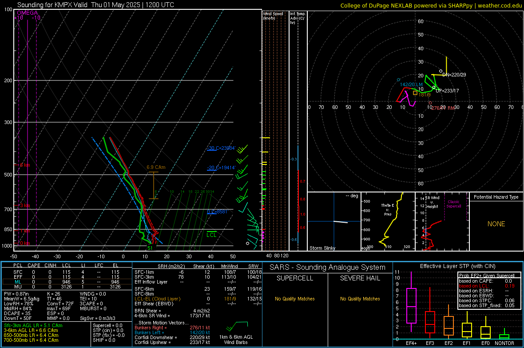Click the red based on LCL probability
Image resolution: width=524 pixels, height=348 pixels.
point(487,286)
